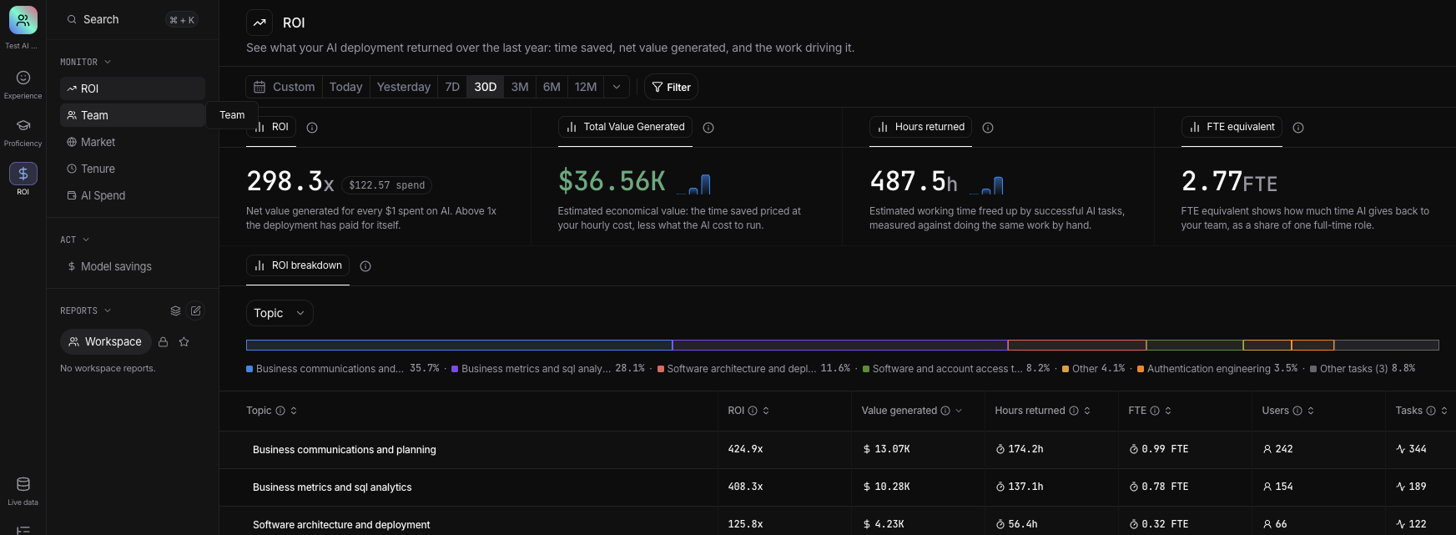Click the lock icon next to Workspace

(x=164, y=342)
